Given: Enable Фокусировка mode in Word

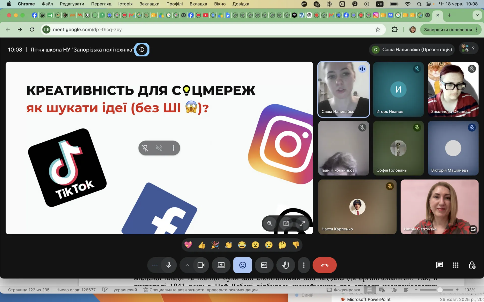Looking at the screenshot, I should coord(343,290).
